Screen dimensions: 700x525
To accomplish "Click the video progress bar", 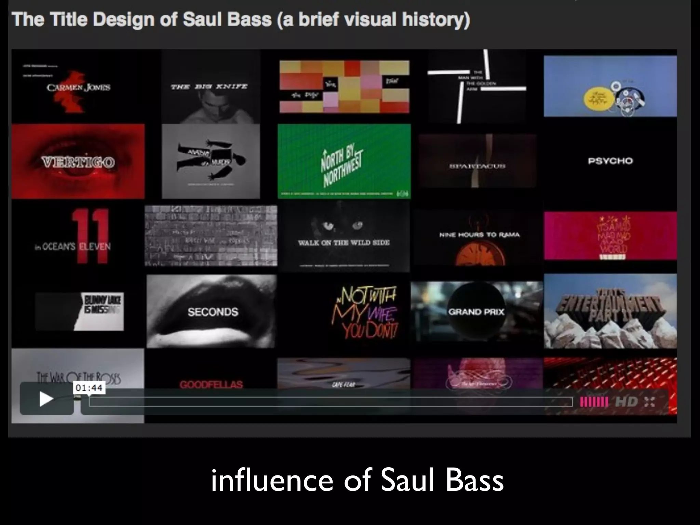I will pyautogui.click(x=331, y=402).
